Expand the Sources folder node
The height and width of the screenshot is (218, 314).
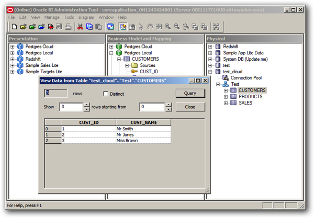click(127, 65)
